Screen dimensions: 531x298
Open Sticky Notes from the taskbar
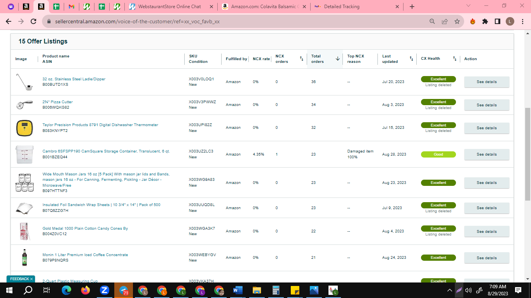[295, 290]
